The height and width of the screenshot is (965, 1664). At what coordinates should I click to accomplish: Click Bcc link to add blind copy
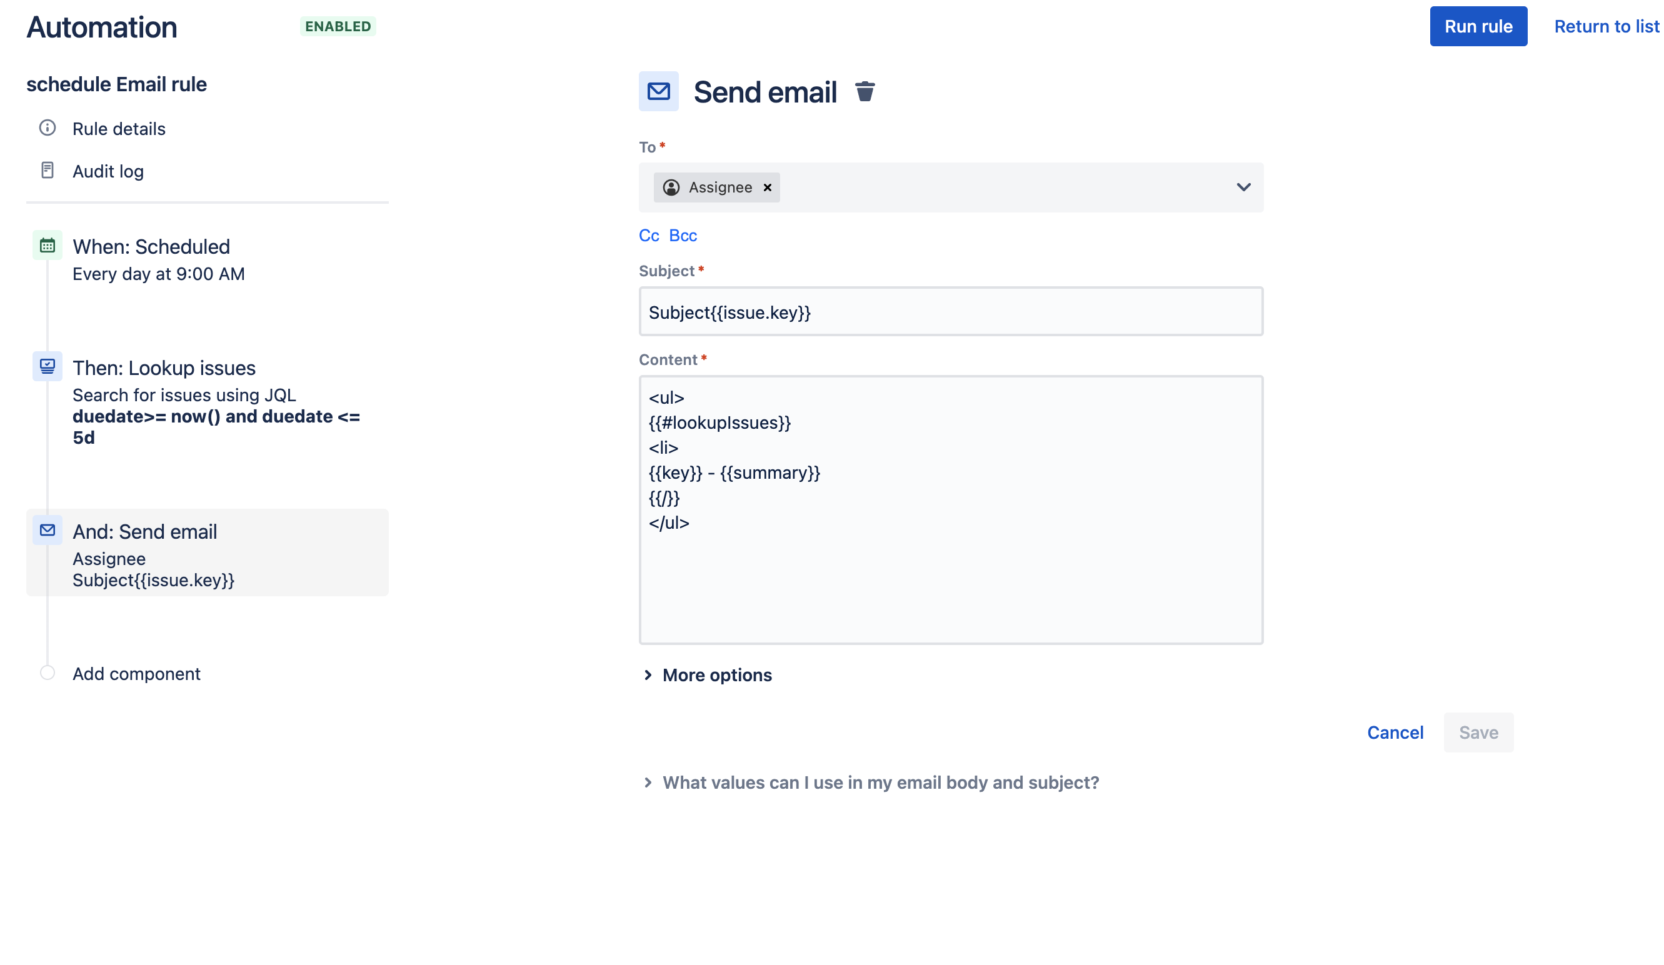682,236
